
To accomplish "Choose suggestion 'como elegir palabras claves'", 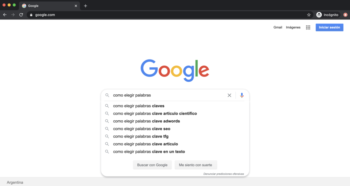I will pyautogui.click(x=139, y=106).
